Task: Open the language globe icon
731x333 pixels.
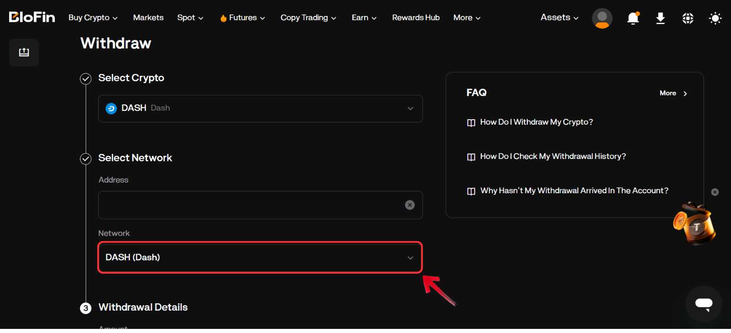Action: (x=688, y=18)
